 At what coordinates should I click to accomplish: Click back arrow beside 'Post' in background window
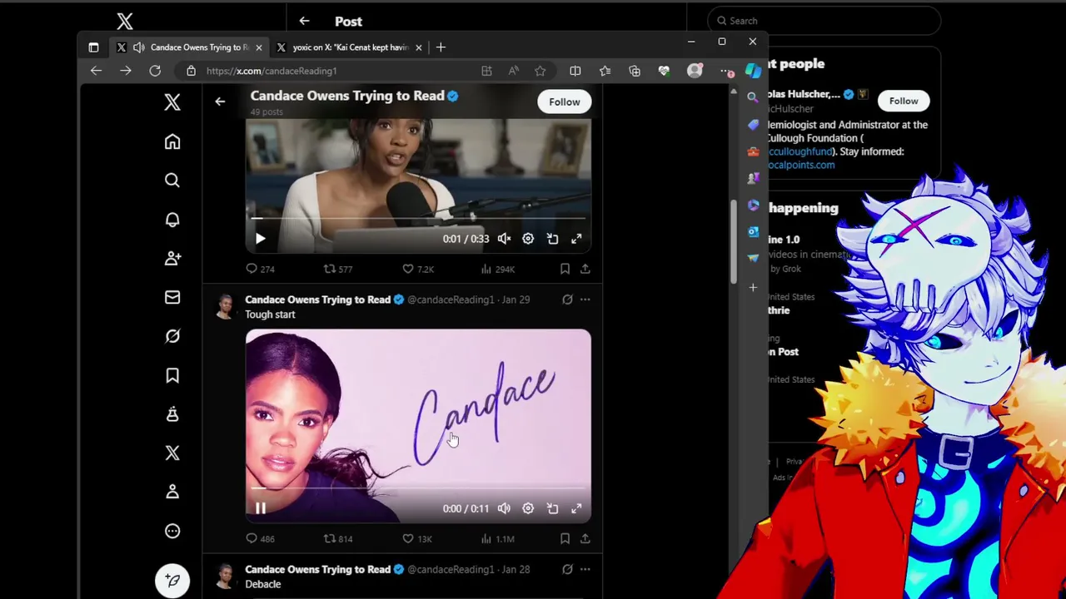click(304, 21)
